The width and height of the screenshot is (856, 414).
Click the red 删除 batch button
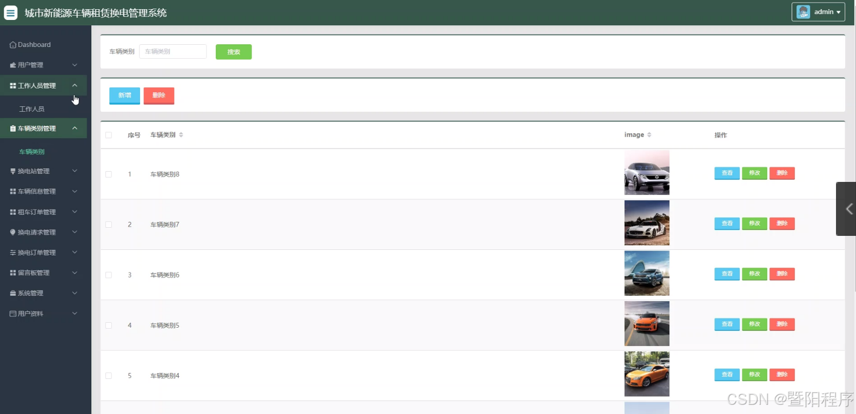point(159,96)
